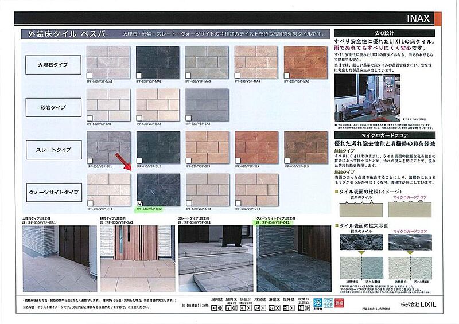
Task: Click マイクロガードフロア surface profile diagram
Action: pyautogui.click(x=410, y=209)
